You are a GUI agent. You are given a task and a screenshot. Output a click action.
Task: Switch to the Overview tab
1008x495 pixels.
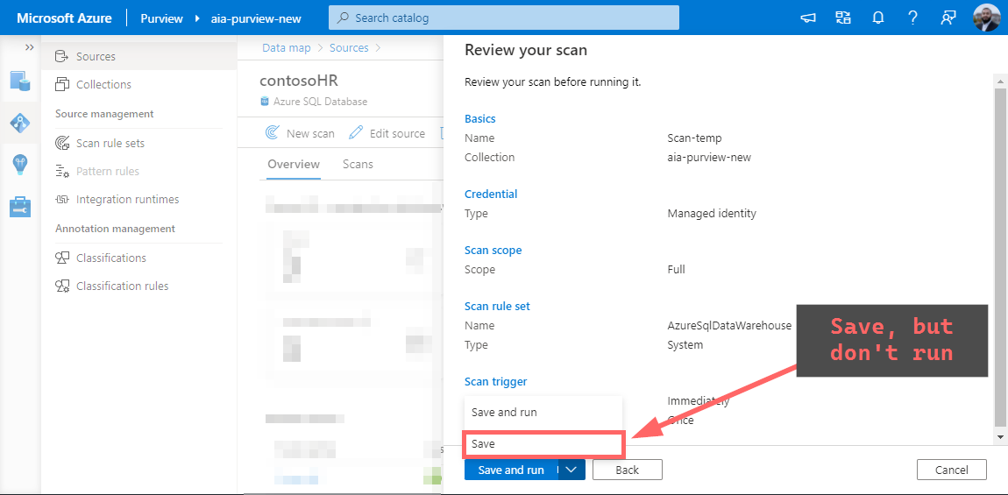point(293,164)
